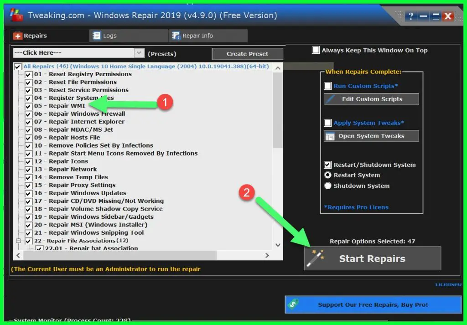
Task: Click the red plus Repairs tab icon
Action: 18,36
